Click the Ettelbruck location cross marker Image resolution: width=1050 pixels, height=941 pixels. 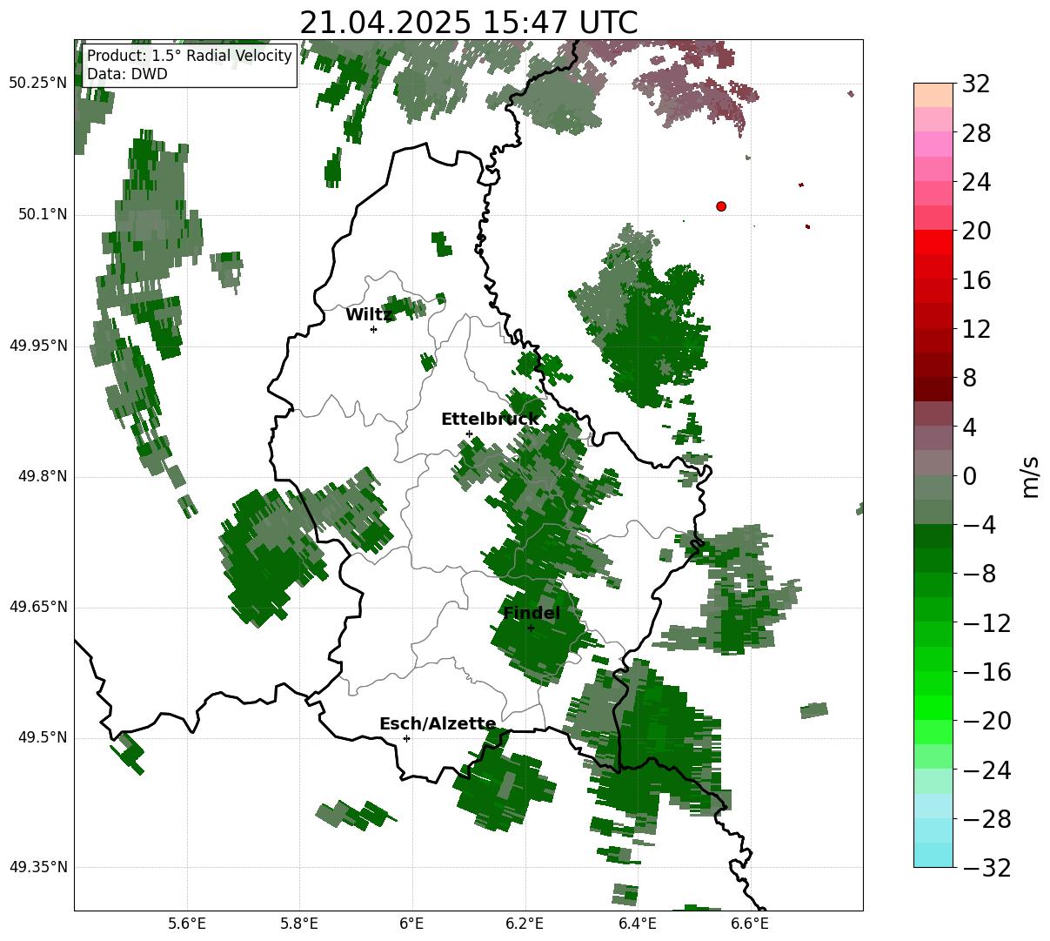[469, 434]
